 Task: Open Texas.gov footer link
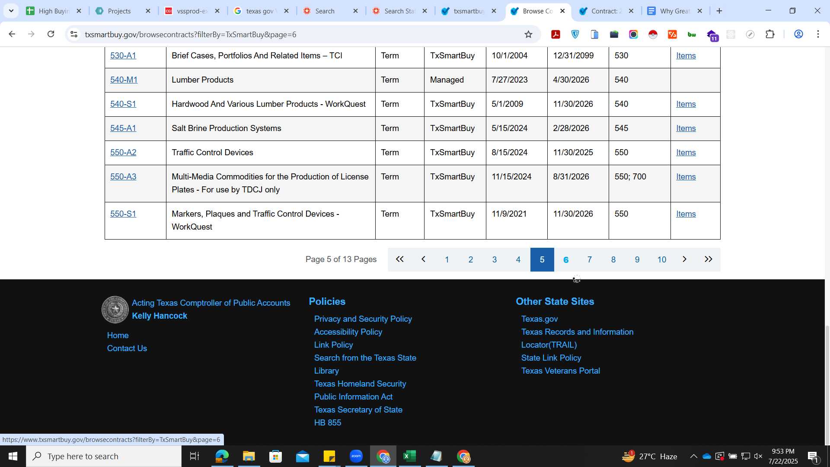(539, 319)
